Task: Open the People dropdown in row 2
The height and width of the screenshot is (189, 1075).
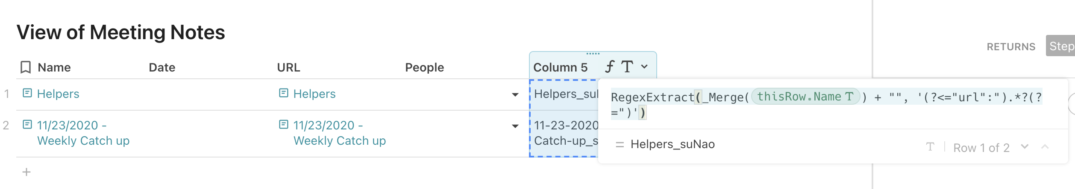Action: (x=515, y=126)
